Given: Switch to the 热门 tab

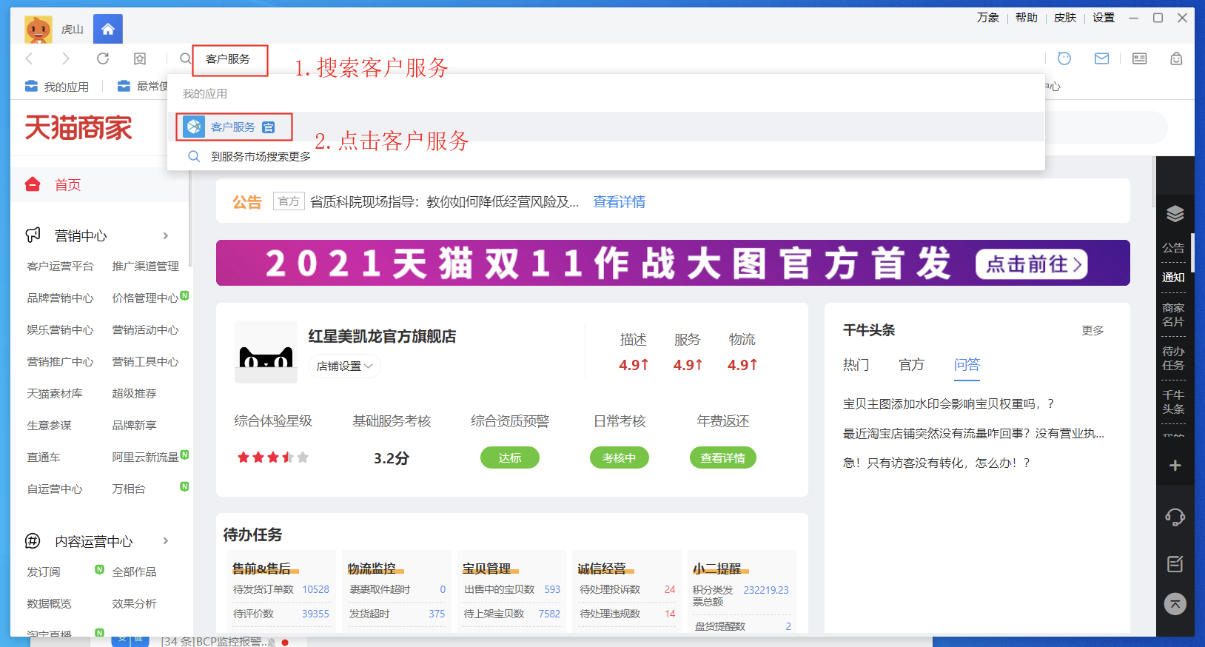Looking at the screenshot, I should pyautogui.click(x=856, y=365).
